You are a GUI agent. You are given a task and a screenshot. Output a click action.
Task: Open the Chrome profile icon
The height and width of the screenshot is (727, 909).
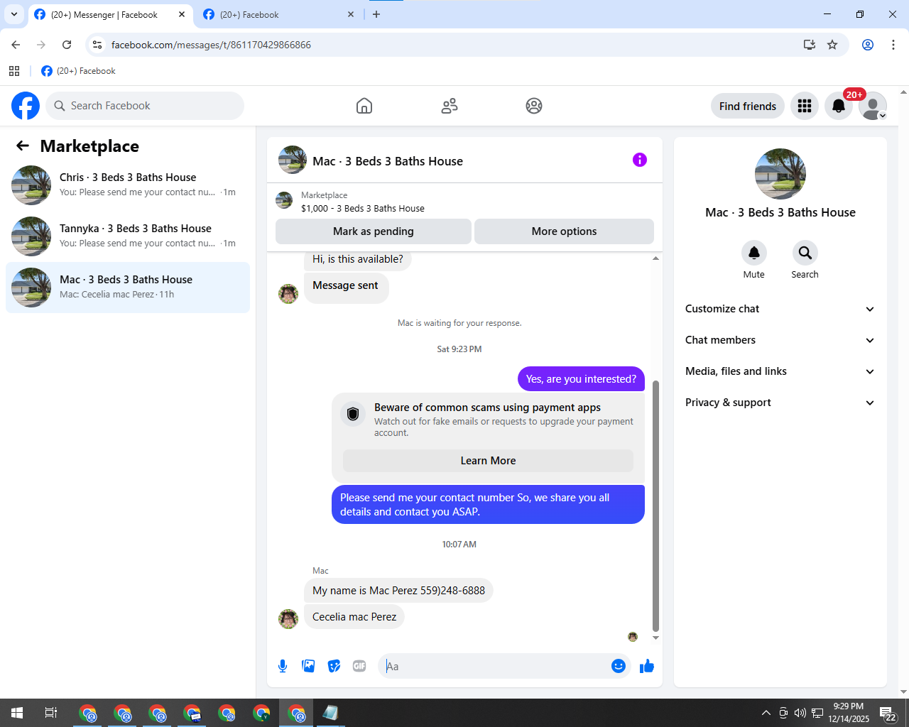click(868, 45)
